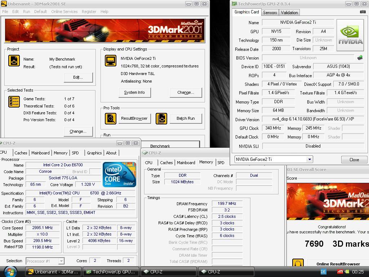
Task: Click the Edit... button under Project
Action: [78, 77]
